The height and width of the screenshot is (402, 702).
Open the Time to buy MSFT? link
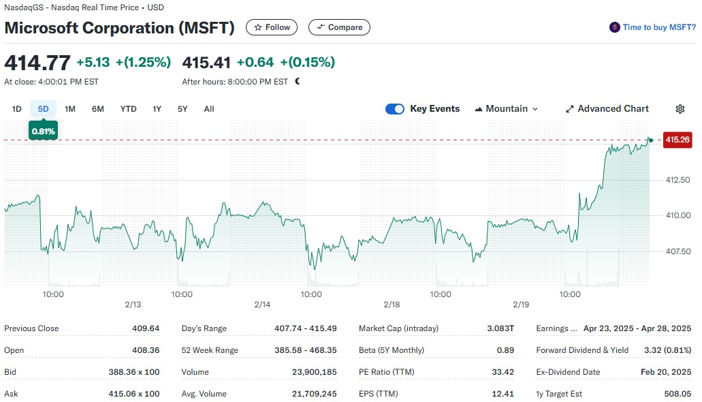(x=659, y=27)
